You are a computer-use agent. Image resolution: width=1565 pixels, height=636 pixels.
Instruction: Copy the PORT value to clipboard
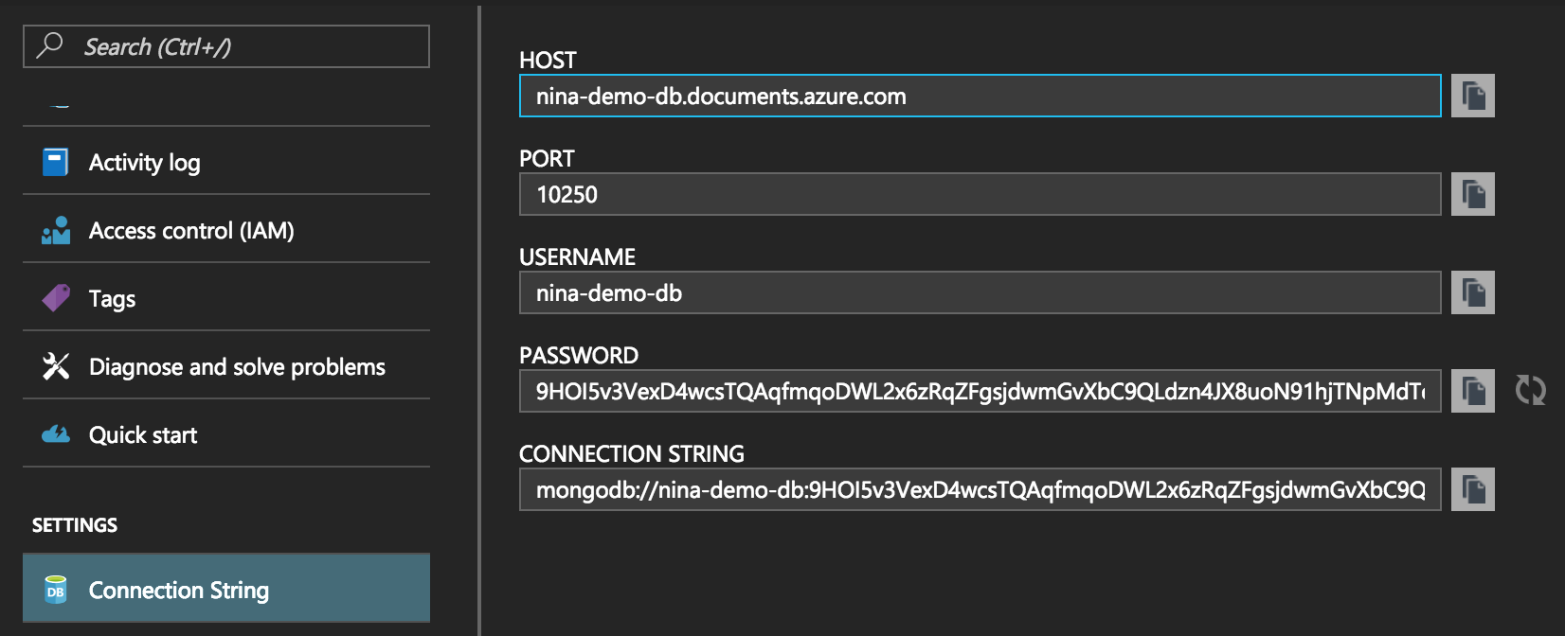(1472, 194)
